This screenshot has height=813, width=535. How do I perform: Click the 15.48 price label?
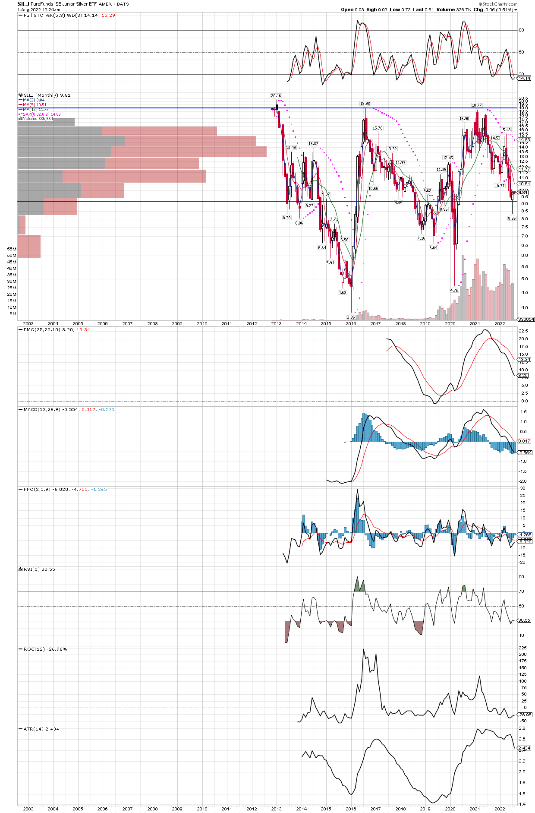(506, 130)
